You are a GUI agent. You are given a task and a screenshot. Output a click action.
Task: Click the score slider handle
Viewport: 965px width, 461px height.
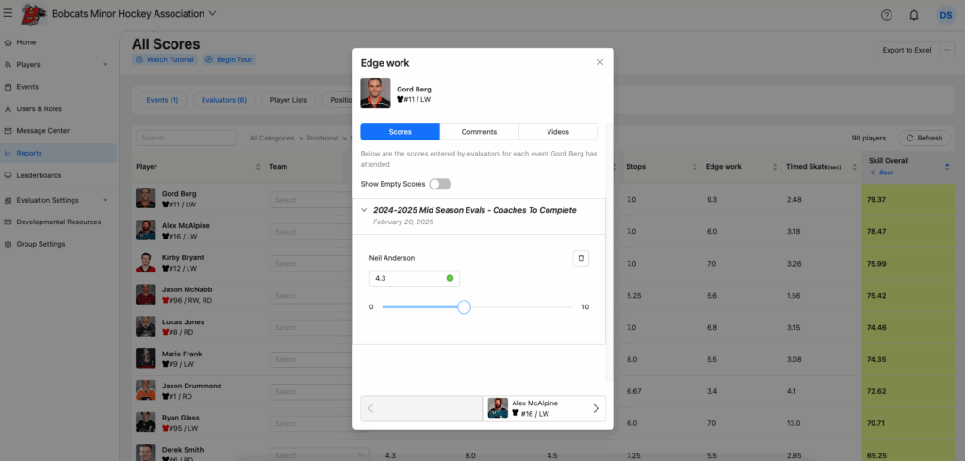pyautogui.click(x=464, y=307)
